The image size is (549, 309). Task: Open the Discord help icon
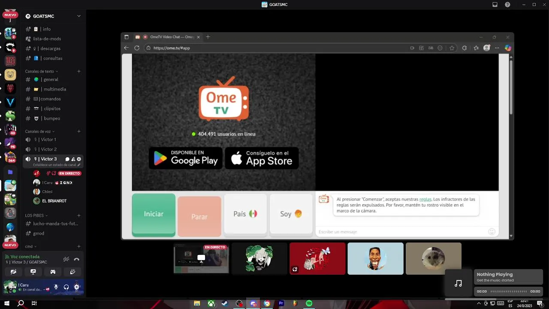(507, 4)
